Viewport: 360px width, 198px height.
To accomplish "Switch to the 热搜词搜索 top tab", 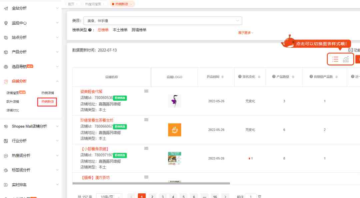I will point(95,4).
